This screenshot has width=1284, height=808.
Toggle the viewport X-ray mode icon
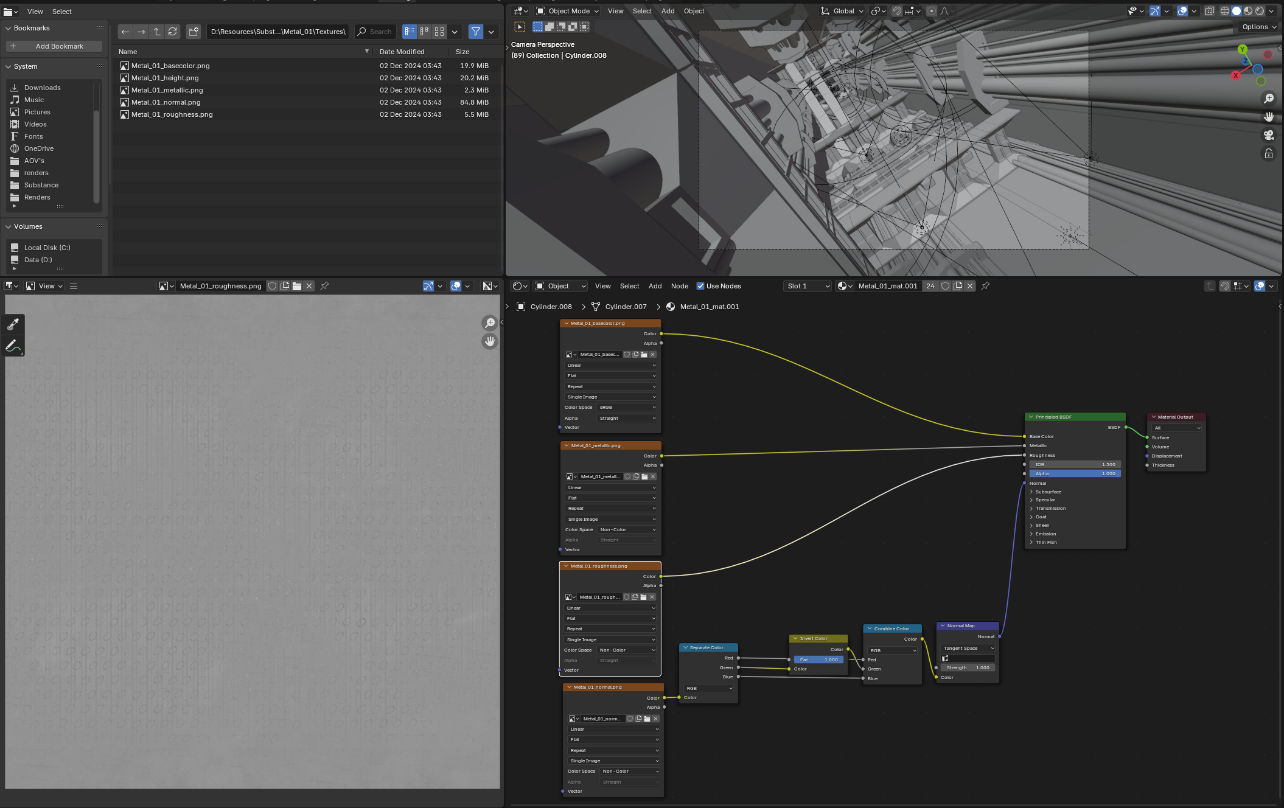tap(1210, 11)
